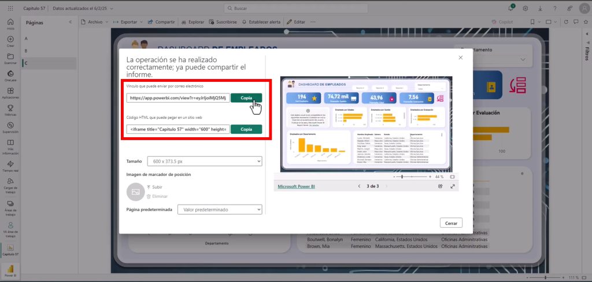592x282 pixels.
Task: Expand the Tamaño size dropdown
Action: tap(204, 162)
